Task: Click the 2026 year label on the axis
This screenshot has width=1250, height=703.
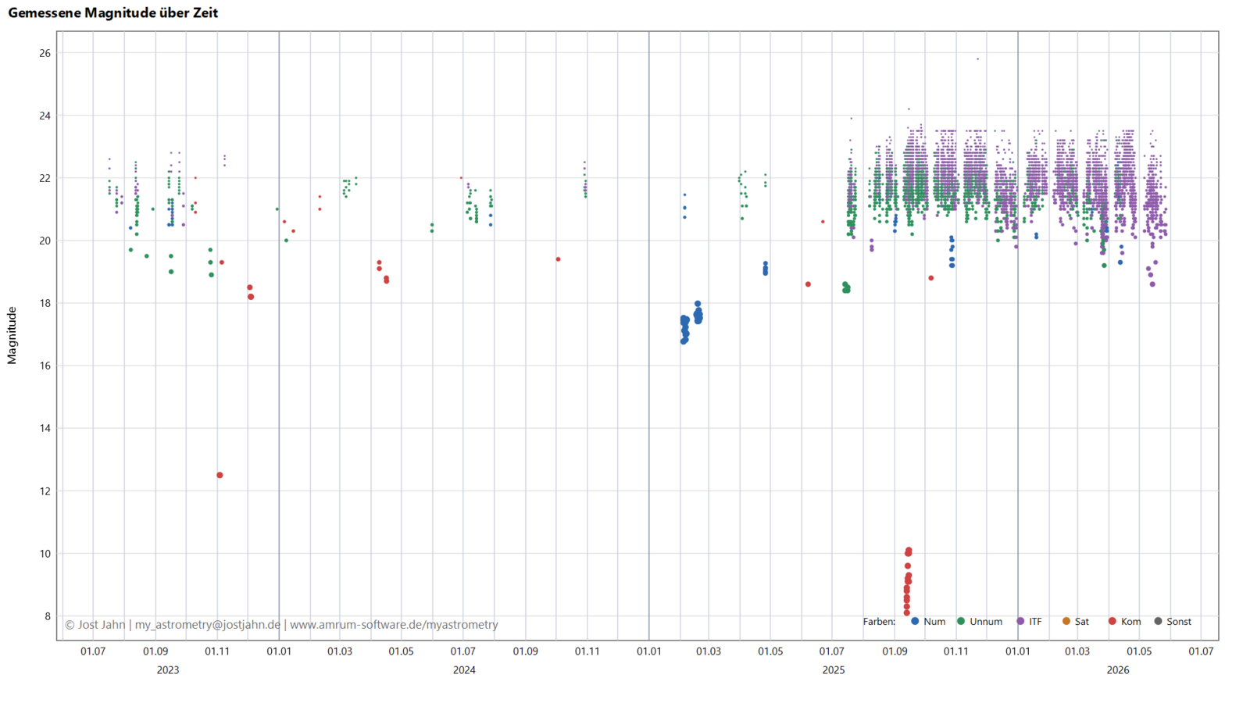Action: (1118, 670)
